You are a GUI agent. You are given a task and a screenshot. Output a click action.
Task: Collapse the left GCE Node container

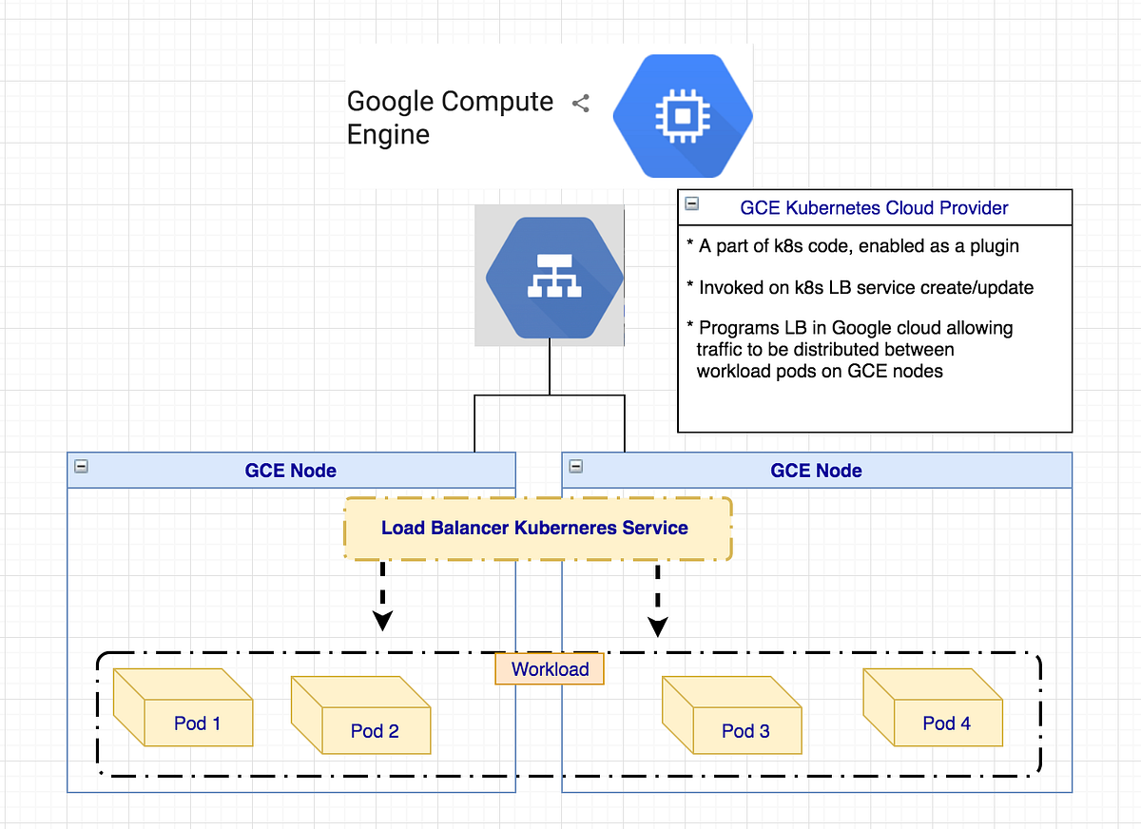[80, 466]
